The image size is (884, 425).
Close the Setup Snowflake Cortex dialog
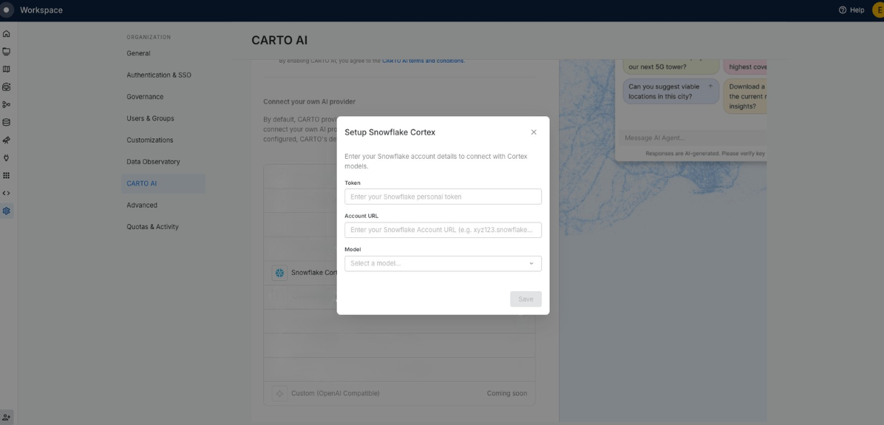534,132
